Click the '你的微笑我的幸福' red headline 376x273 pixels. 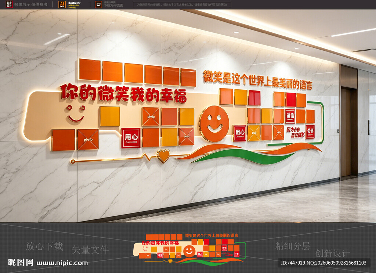click(x=123, y=93)
